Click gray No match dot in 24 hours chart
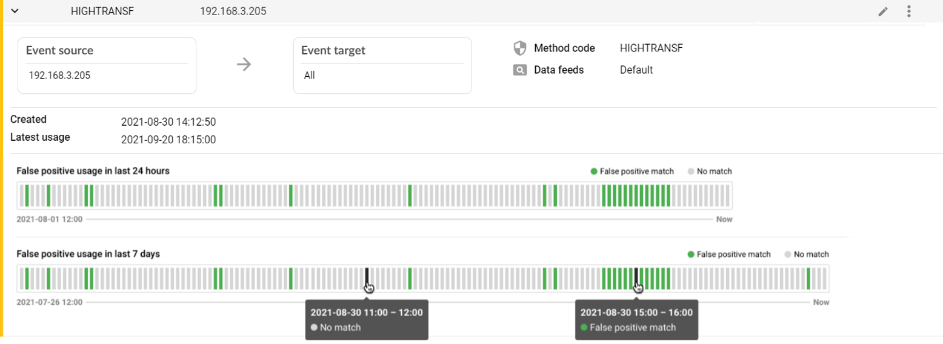The height and width of the screenshot is (344, 943). click(x=690, y=172)
